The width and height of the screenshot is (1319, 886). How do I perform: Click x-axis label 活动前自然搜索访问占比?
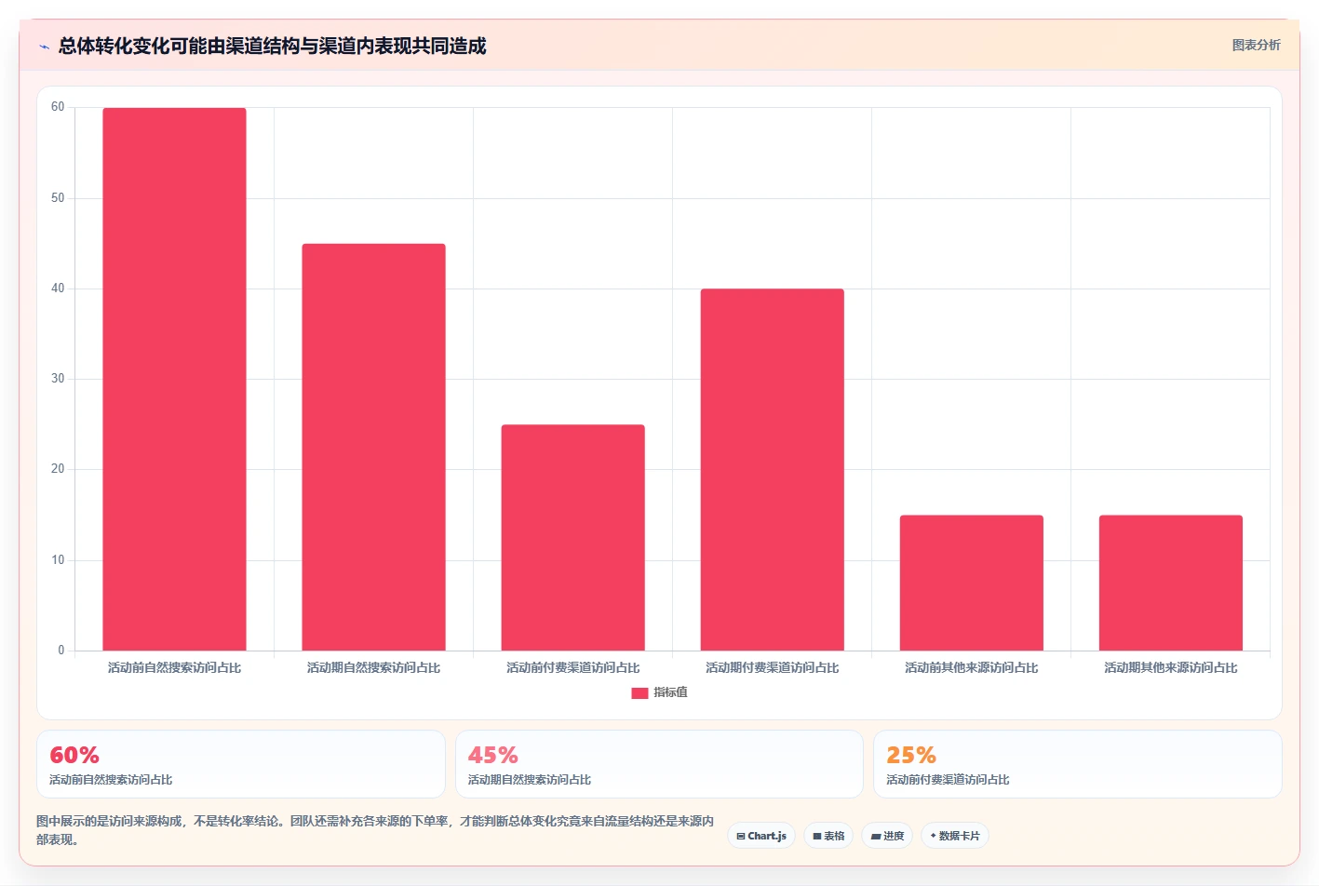[x=174, y=667]
